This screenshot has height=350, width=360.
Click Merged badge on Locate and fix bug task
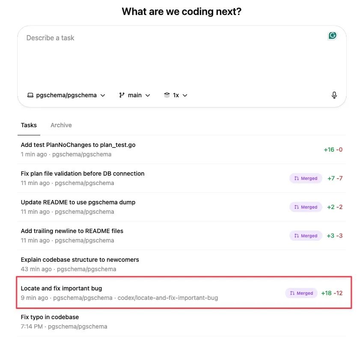[x=301, y=293]
